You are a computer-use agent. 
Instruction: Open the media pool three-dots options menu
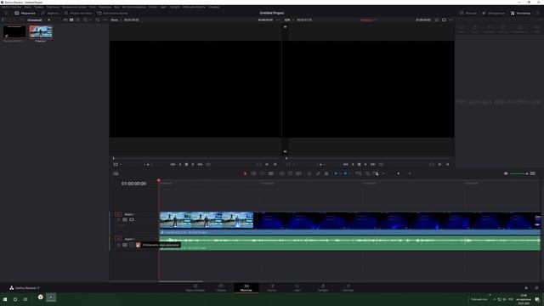point(105,20)
